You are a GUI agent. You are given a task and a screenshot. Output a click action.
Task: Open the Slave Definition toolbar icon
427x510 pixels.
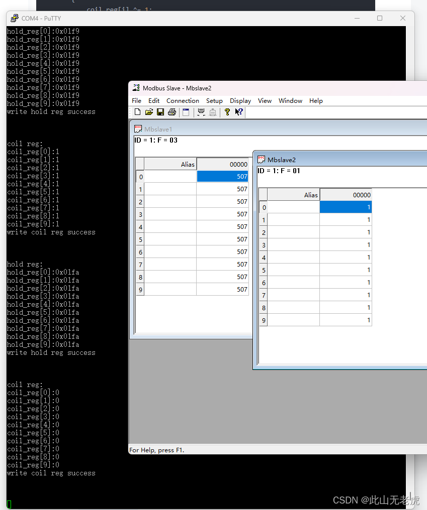186,112
